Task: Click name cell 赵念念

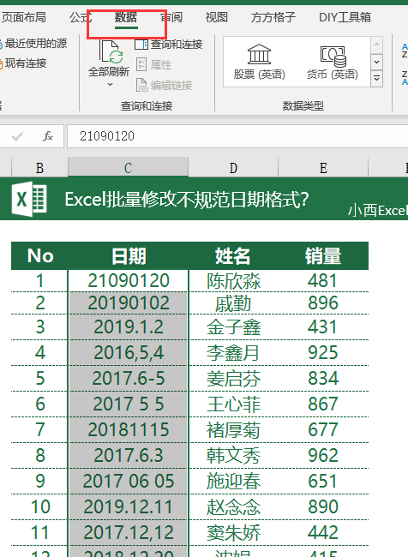Action: coord(233,507)
